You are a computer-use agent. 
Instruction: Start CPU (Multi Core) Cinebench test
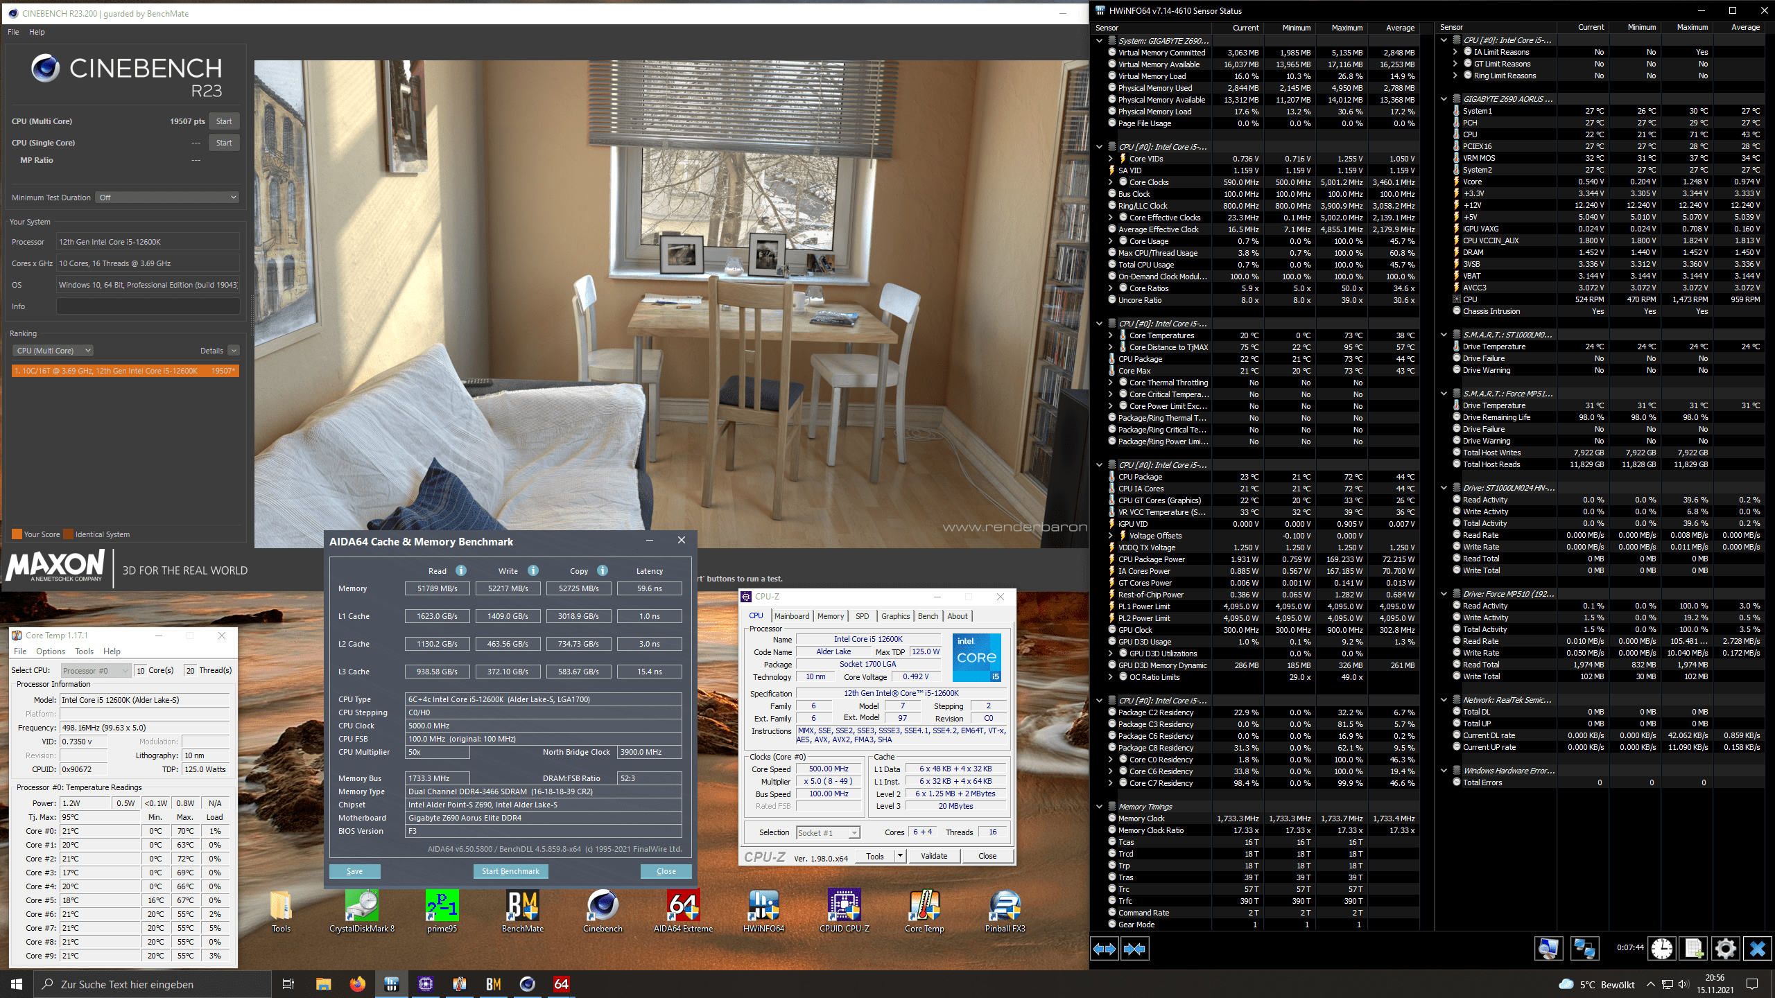coord(224,121)
